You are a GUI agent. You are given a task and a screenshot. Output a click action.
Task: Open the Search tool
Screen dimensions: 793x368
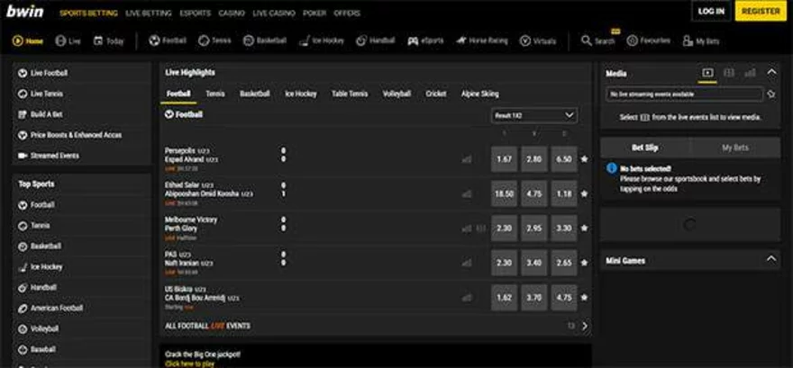[598, 41]
